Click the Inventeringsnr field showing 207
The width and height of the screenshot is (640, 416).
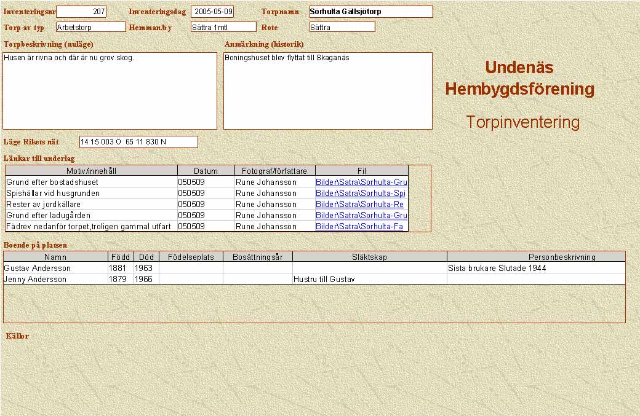(x=81, y=12)
